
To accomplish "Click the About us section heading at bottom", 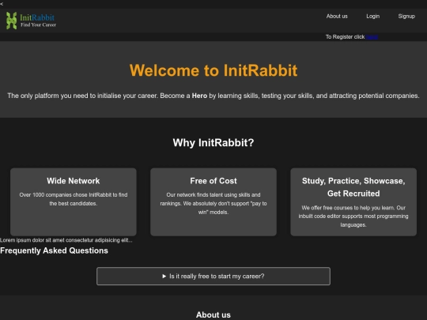I will coord(213,314).
